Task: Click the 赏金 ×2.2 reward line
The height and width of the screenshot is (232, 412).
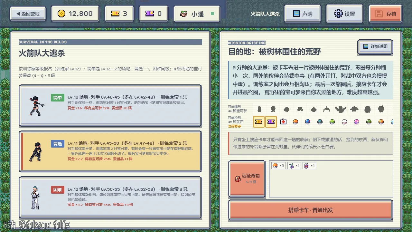Action: coord(100,159)
